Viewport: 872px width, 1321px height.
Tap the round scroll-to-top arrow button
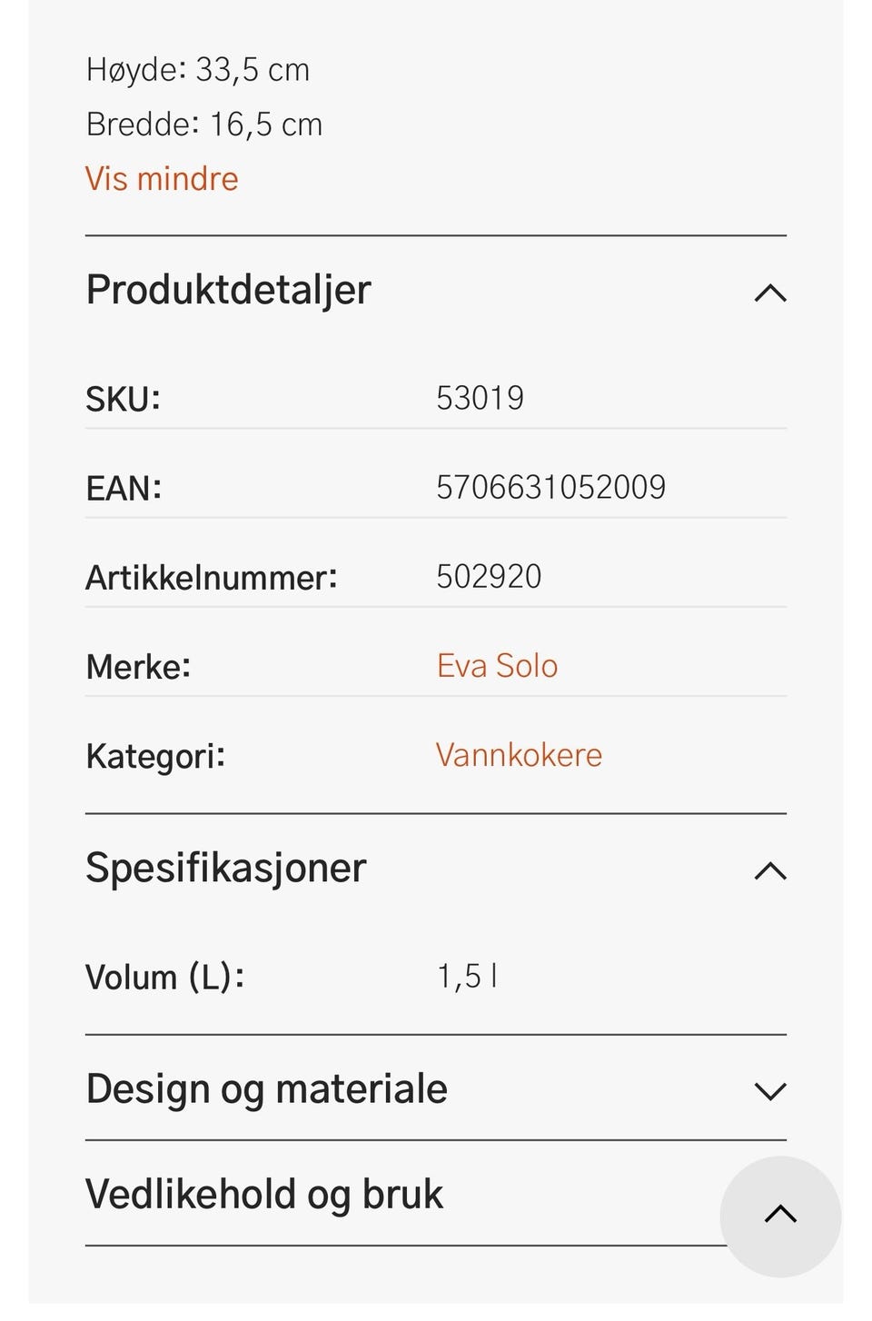[780, 1216]
